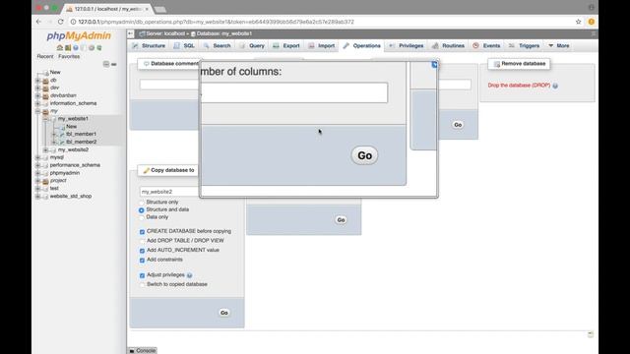The image size is (630, 354).
Task: Bookmark this page with the star icon
Action: [x=578, y=22]
